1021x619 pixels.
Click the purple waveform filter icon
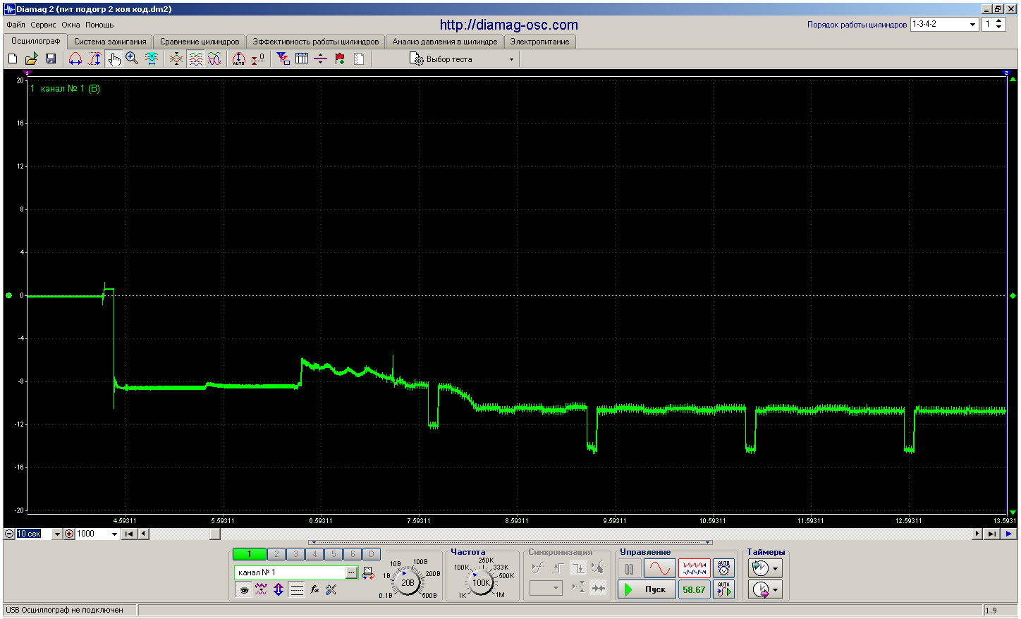261,590
